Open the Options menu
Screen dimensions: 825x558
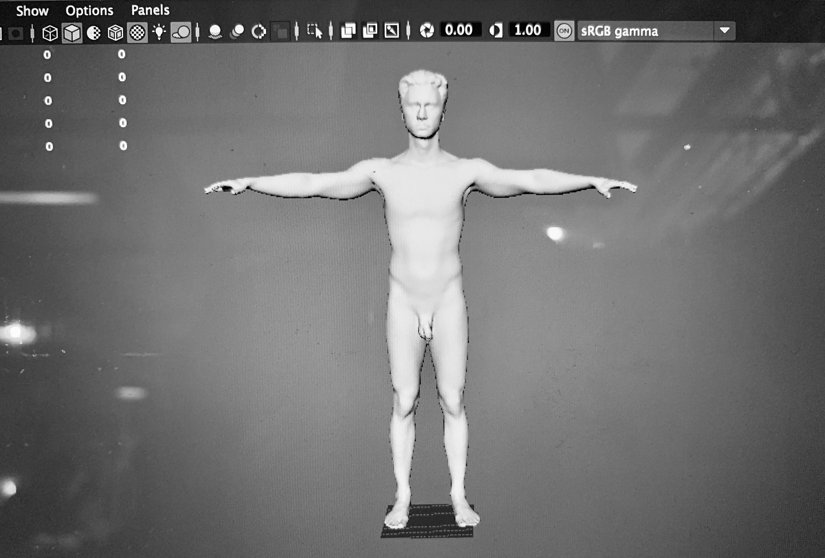(x=89, y=11)
